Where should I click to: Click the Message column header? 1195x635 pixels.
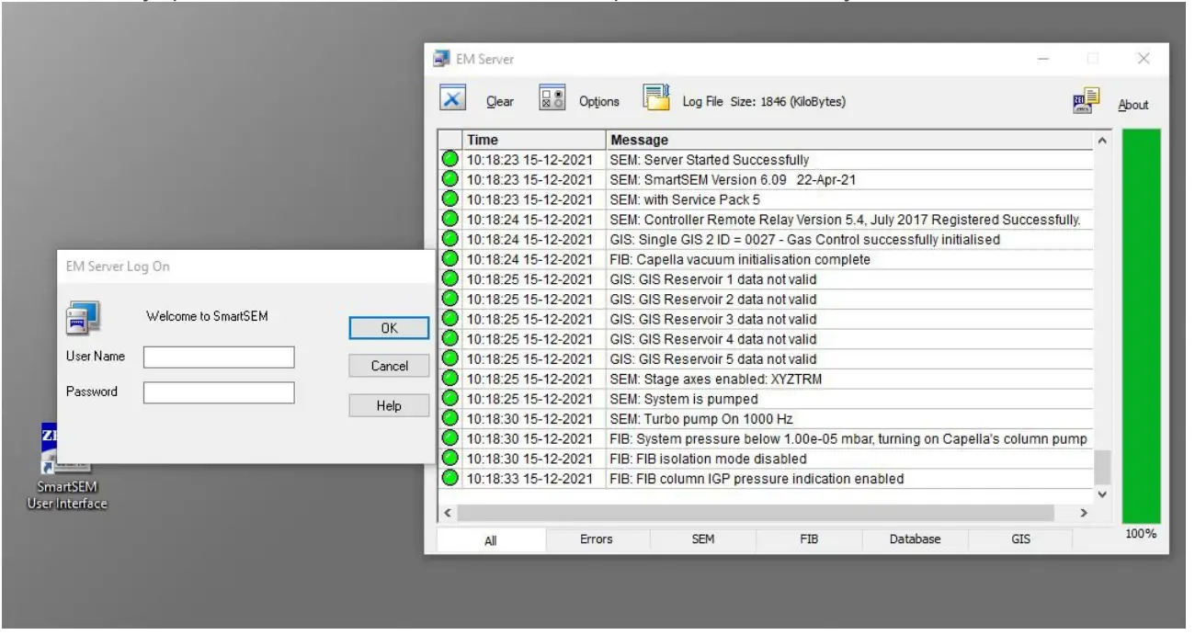click(x=850, y=140)
